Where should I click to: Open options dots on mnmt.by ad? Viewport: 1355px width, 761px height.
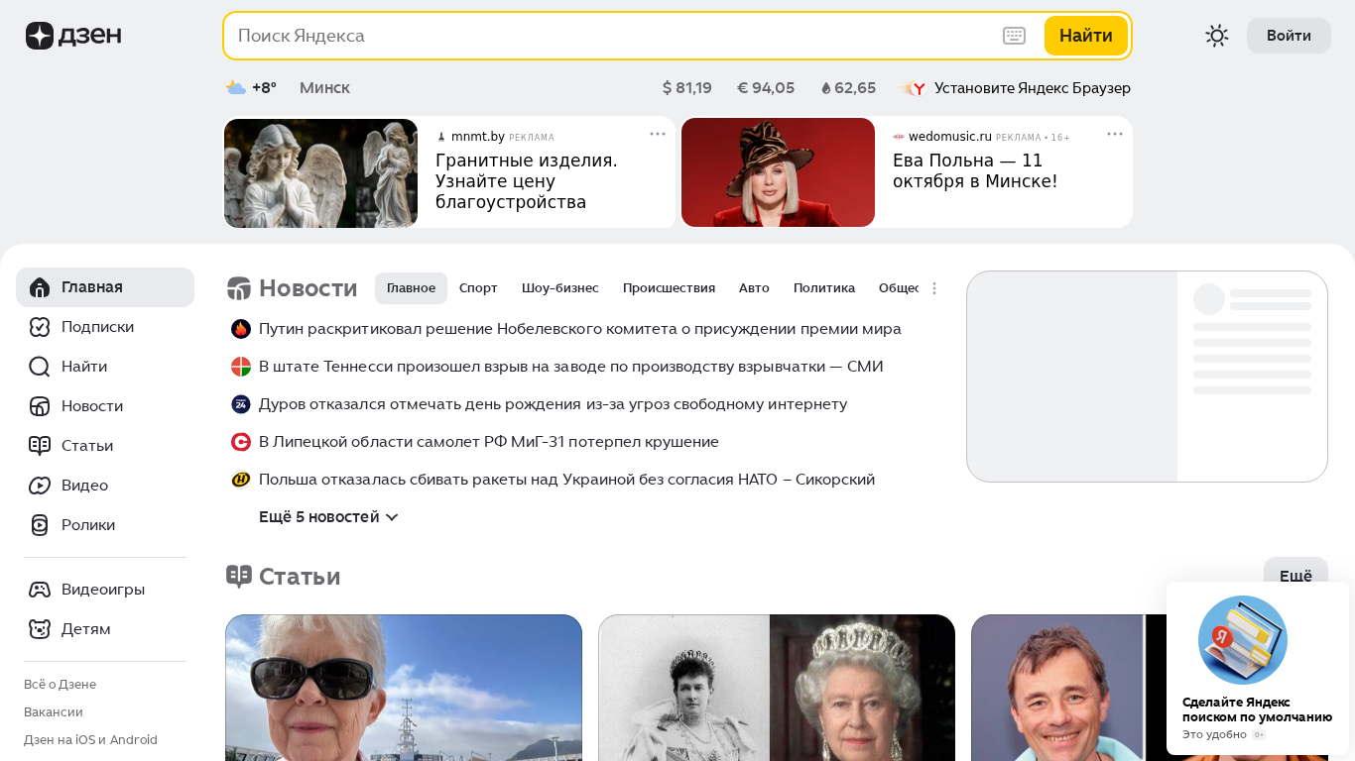(658, 134)
